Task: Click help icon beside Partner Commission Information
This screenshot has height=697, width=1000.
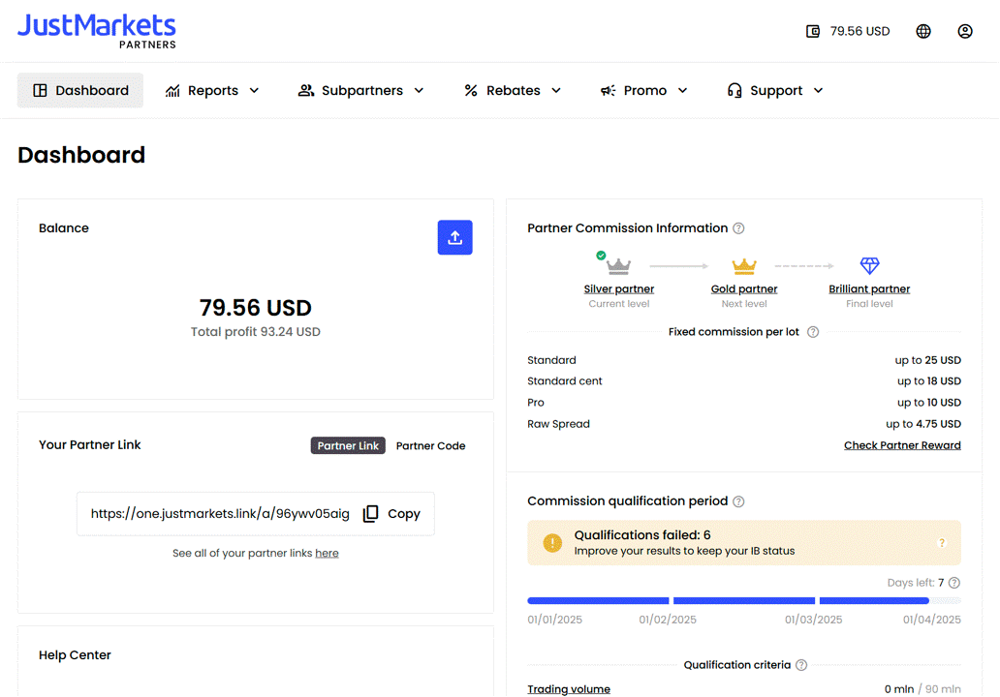Action: pyautogui.click(x=738, y=228)
